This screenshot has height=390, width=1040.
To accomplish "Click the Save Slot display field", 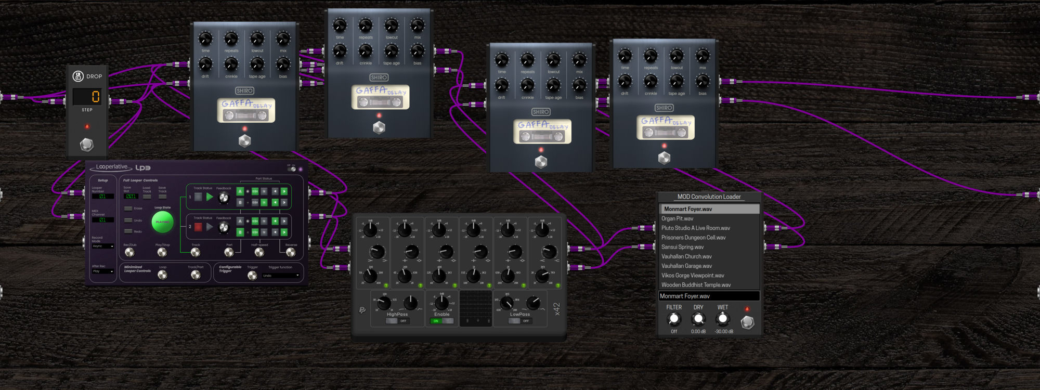I will point(131,196).
